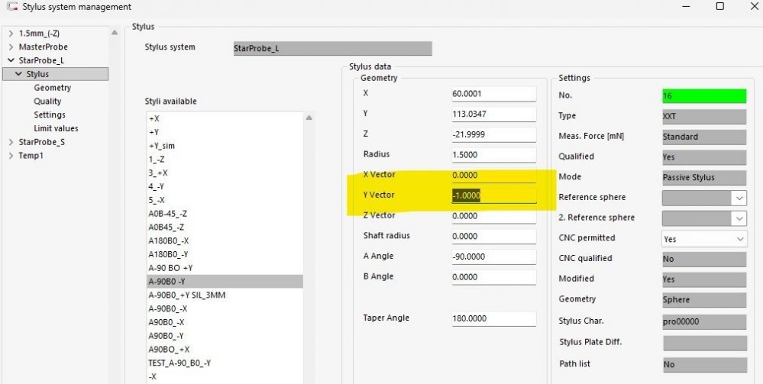Maximize the Stylus system management window
The width and height of the screenshot is (763, 384).
pos(719,7)
